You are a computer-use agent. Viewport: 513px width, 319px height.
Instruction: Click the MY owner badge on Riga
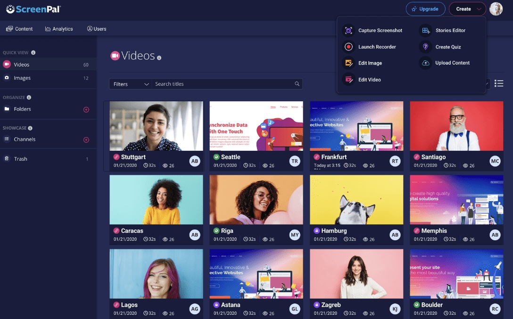295,235
